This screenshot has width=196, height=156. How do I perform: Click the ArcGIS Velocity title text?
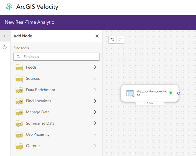37,7
